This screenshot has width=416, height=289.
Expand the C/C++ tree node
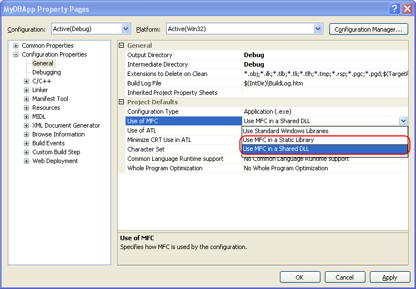tap(26, 81)
